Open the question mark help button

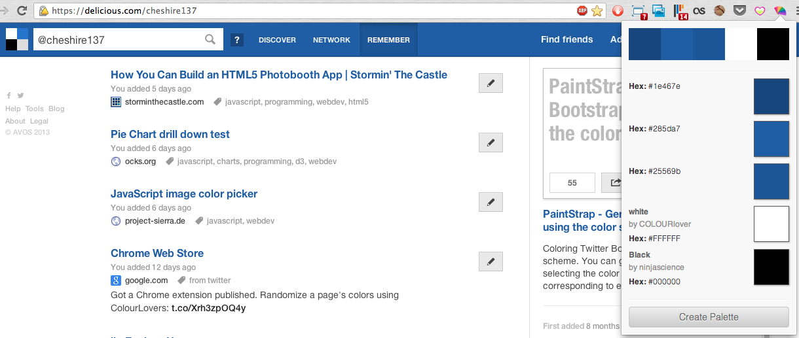tap(237, 40)
